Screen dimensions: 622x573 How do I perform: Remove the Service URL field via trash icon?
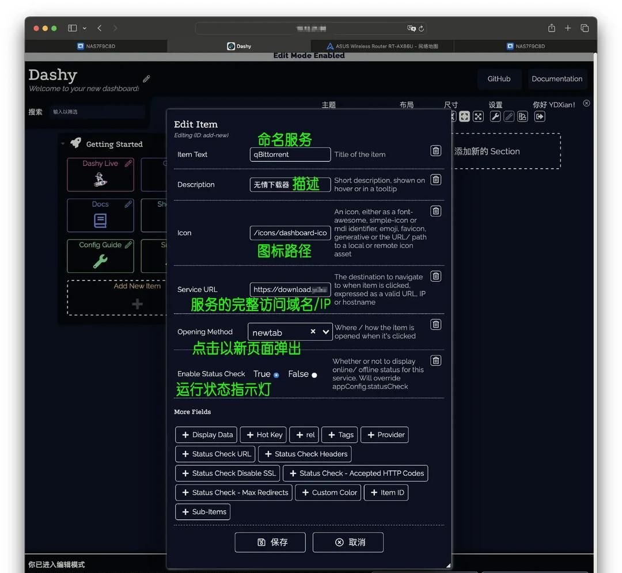[x=436, y=276]
